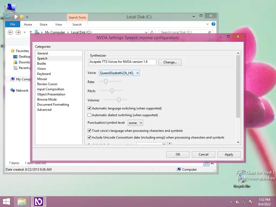Click the Apply button
This screenshot has height=207, width=276.
click(229, 154)
